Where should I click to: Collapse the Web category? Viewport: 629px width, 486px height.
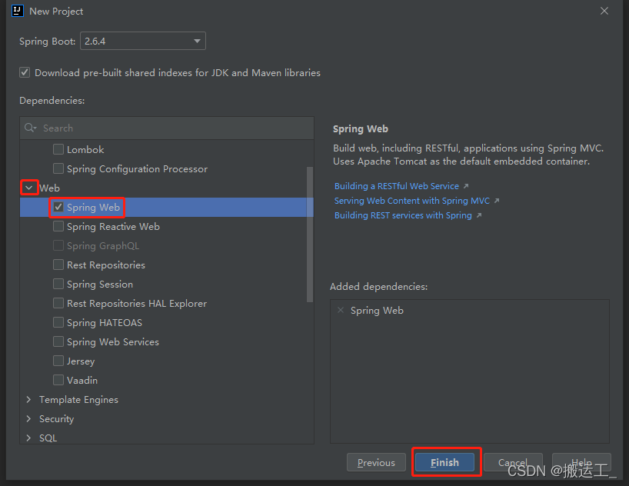(x=29, y=188)
